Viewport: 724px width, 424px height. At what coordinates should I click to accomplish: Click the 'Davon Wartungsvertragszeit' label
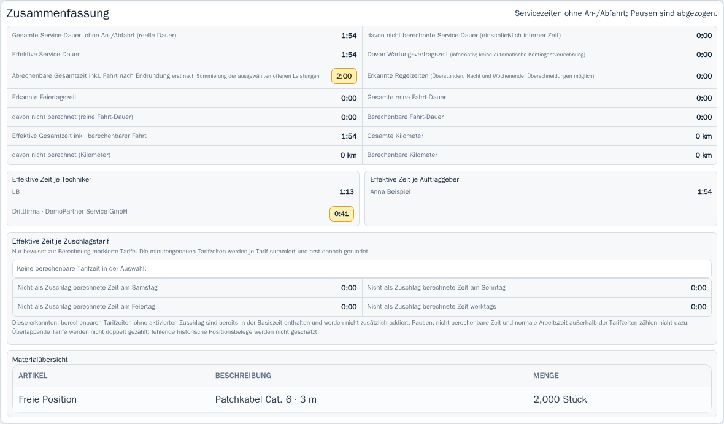[x=408, y=54]
